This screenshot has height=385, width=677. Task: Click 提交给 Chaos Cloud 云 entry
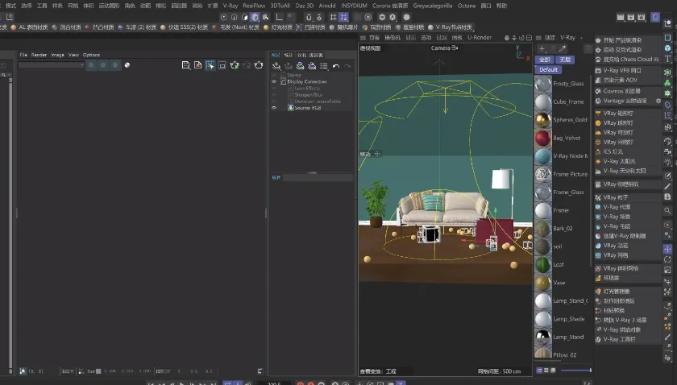[627, 59]
